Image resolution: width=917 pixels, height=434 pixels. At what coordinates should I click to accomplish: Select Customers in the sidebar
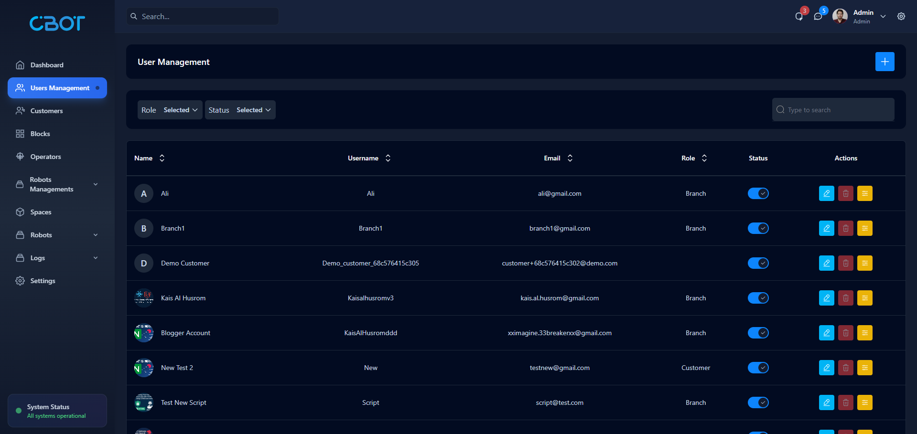pos(46,111)
